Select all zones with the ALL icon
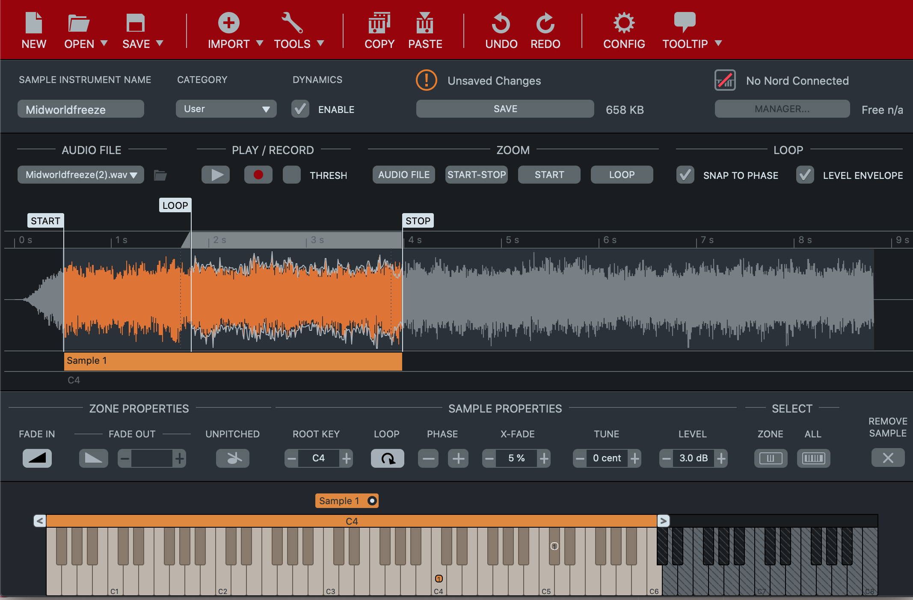 tap(814, 458)
